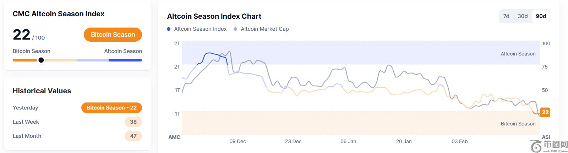Click the watermark logo icon at bottom right

click(x=536, y=146)
